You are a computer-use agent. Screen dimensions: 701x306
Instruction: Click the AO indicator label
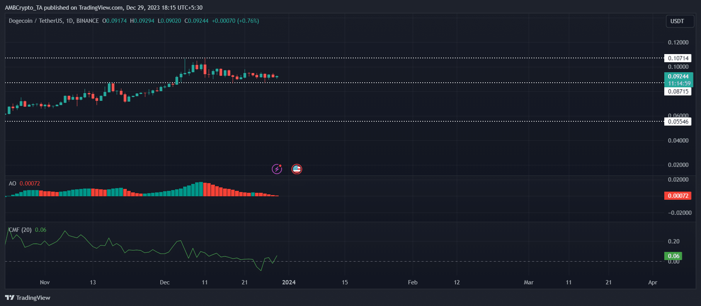pyautogui.click(x=12, y=184)
